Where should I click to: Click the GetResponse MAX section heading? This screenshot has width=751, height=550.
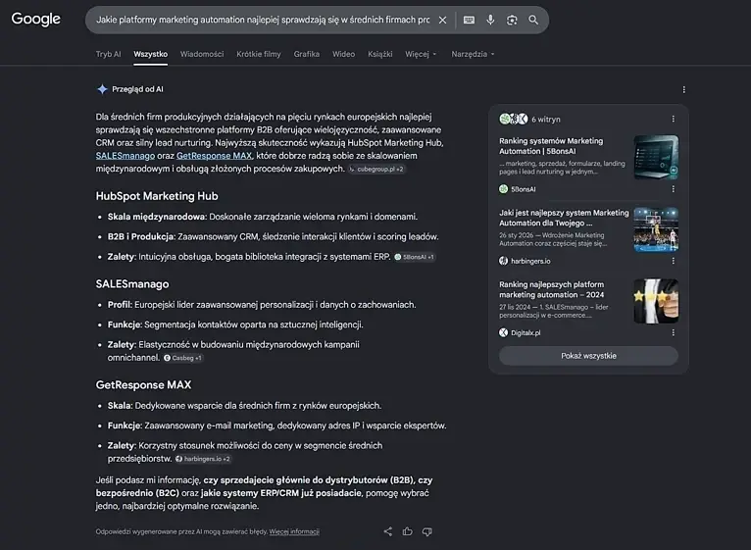point(143,385)
